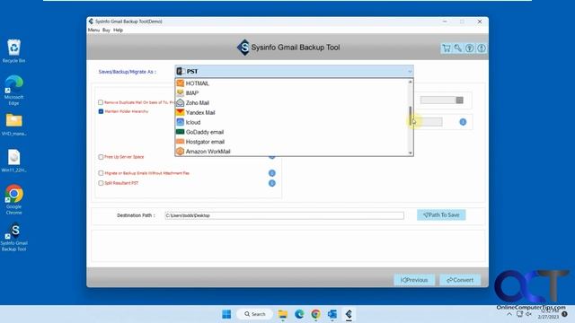Open Recycle Bin on the desktop
Image resolution: width=575 pixels, height=323 pixels.
coord(14,51)
